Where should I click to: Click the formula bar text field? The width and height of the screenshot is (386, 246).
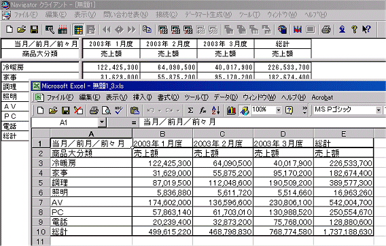[262, 122]
